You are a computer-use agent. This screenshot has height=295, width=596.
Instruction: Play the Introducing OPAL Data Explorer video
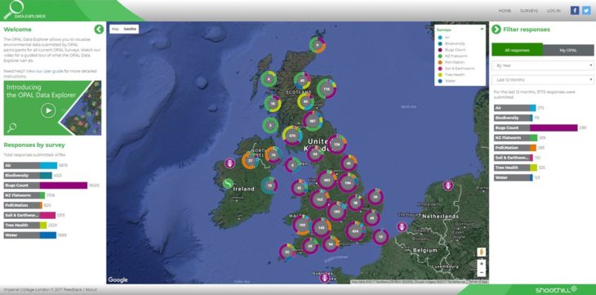[x=48, y=110]
